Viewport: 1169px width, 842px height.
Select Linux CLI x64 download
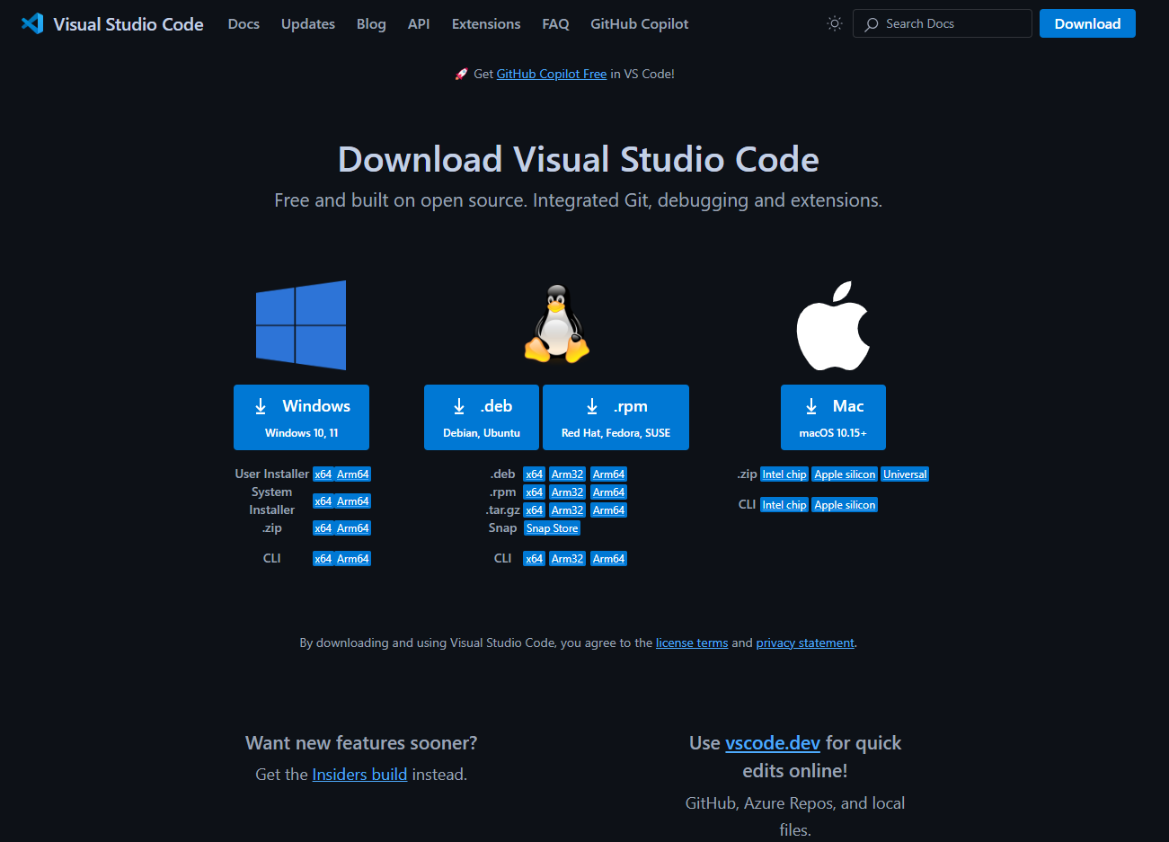(535, 559)
